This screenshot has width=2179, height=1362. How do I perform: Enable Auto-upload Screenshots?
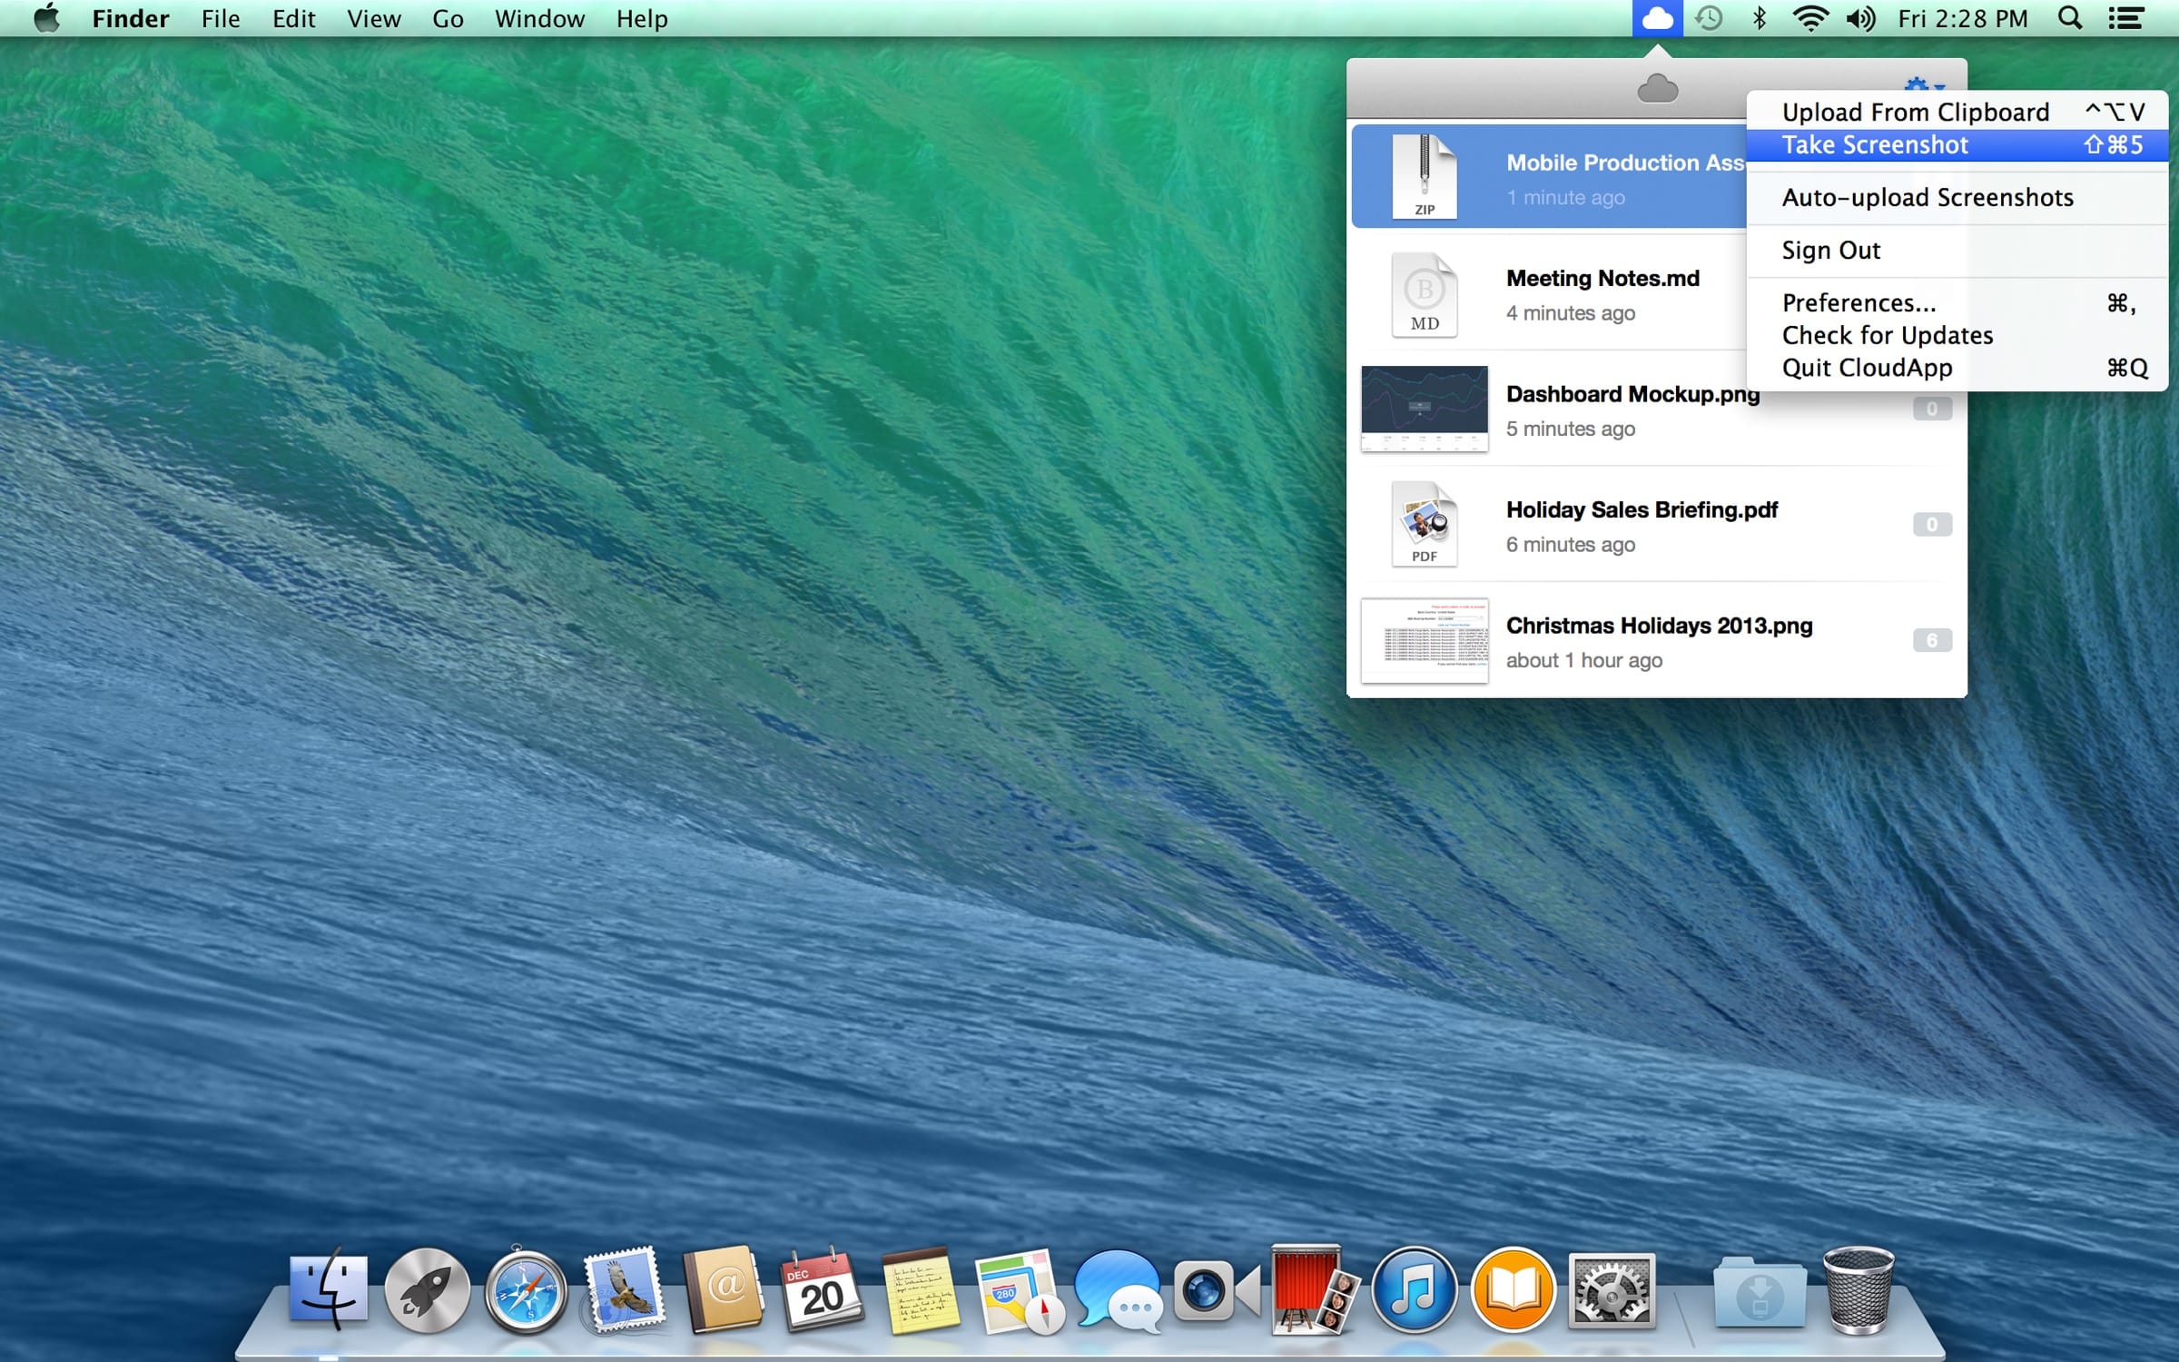click(x=1927, y=197)
